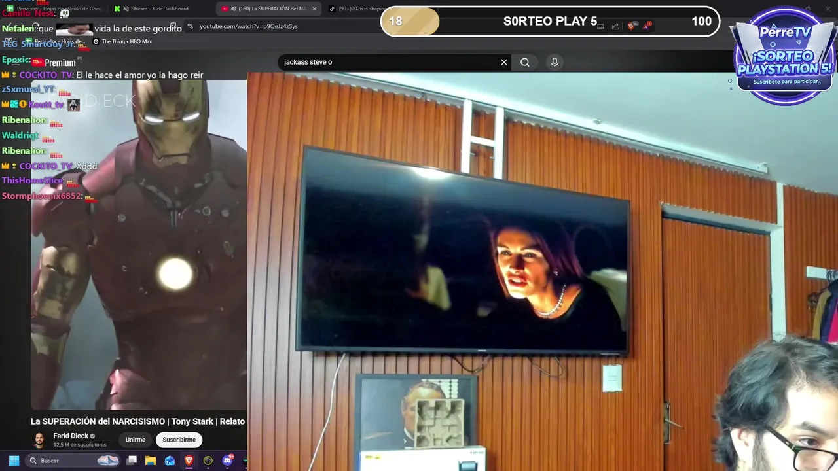838x471 pixels.
Task: Close the YouTube browser tab
Action: (314, 9)
